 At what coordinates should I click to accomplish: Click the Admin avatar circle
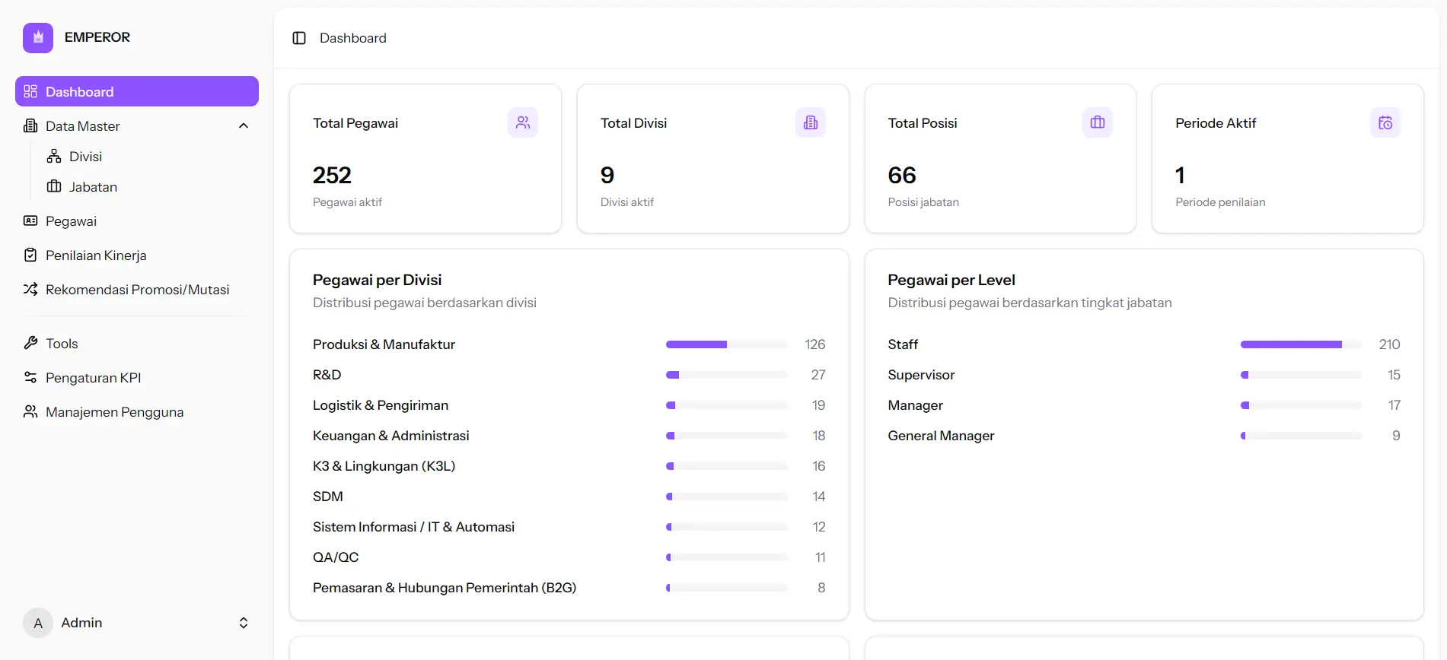tap(38, 623)
